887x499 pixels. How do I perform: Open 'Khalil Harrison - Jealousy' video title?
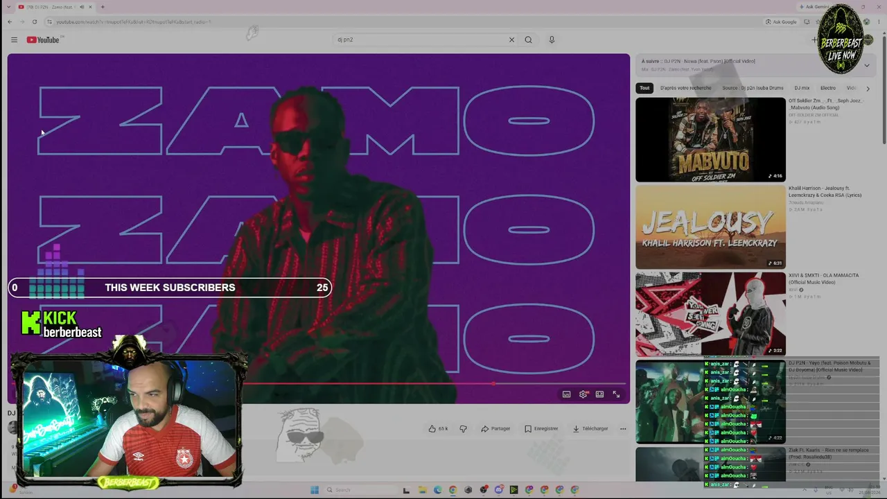[x=825, y=191]
